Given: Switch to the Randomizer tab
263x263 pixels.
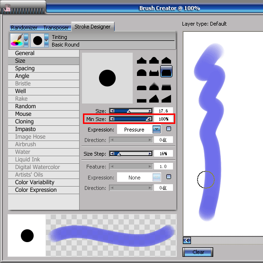Looking at the screenshot, I should point(24,28).
